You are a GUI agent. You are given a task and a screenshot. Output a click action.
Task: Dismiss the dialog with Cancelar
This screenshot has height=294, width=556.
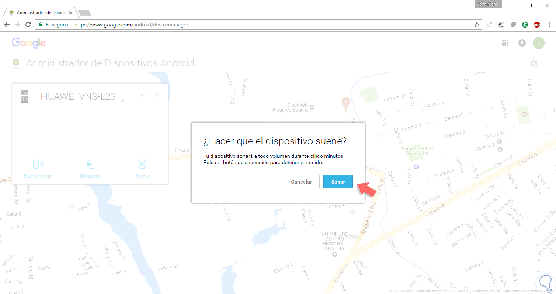coord(301,181)
